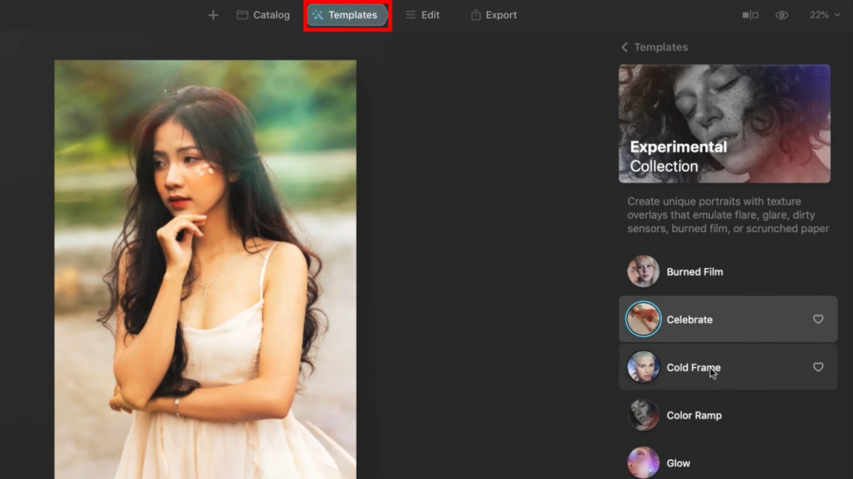The image size is (853, 479).
Task: Favorite the Cold Frame template with heart
Action: pos(818,367)
